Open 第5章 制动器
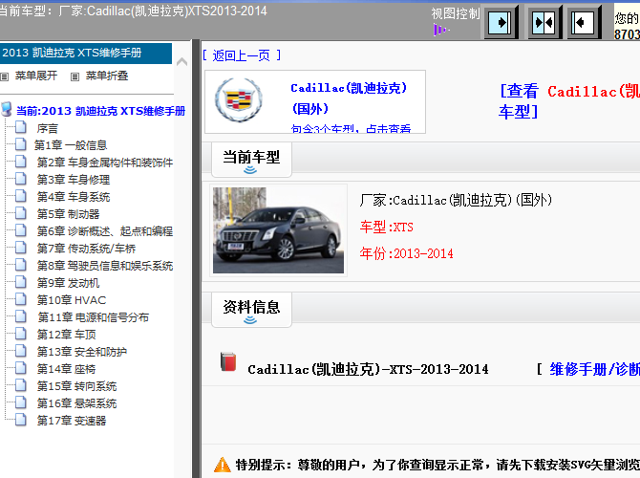640x478 pixels. click(x=68, y=214)
